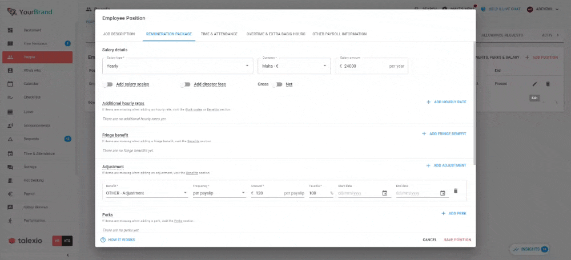The width and height of the screenshot is (571, 260).
Task: Open the Benefit dropdown showing OTHER - Adjustment
Action: tap(147, 193)
